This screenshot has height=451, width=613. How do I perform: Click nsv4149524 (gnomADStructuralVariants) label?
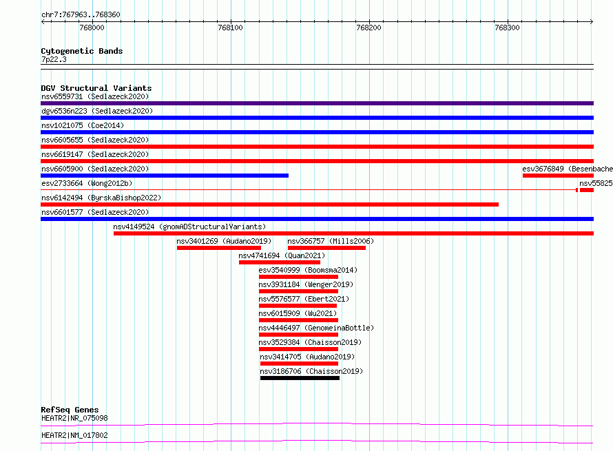tap(189, 227)
